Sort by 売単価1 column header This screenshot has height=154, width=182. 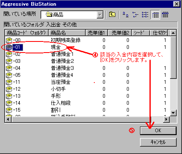(97, 33)
